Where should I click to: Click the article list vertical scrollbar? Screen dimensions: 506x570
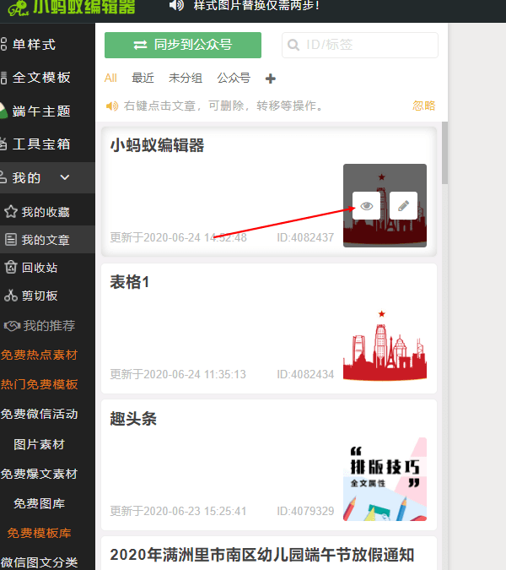[x=444, y=153]
